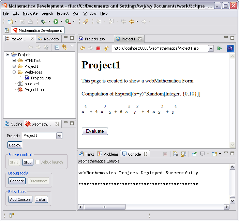Open the Run button dropdown arrow

coord(61,22)
